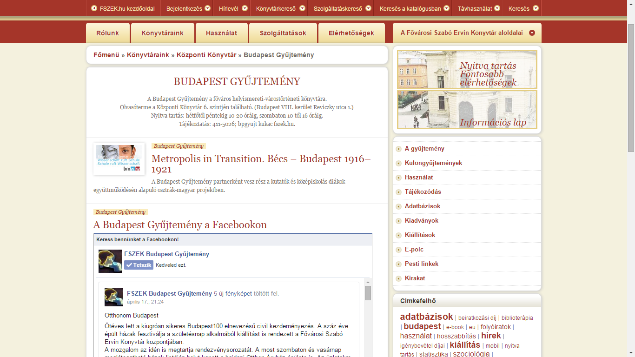Click the eu tag in Cimkefelhő

click(x=472, y=327)
